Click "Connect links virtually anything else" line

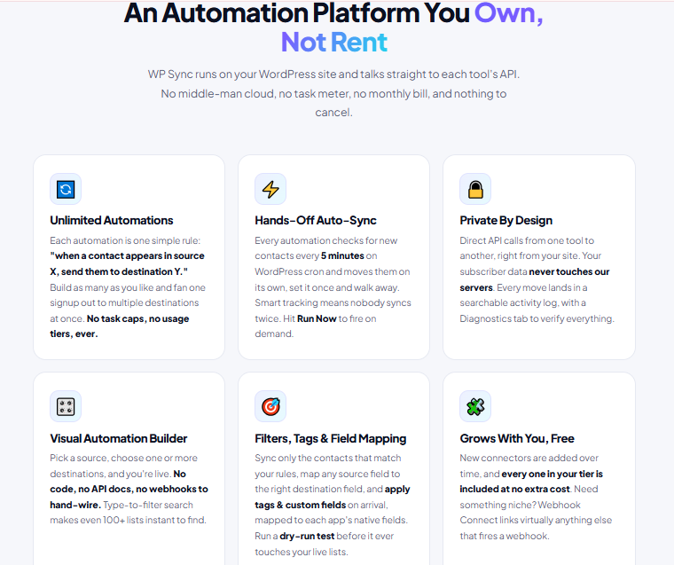pos(536,521)
